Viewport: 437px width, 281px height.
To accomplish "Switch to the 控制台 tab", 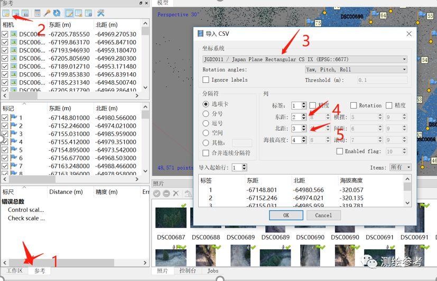I will click(x=187, y=270).
